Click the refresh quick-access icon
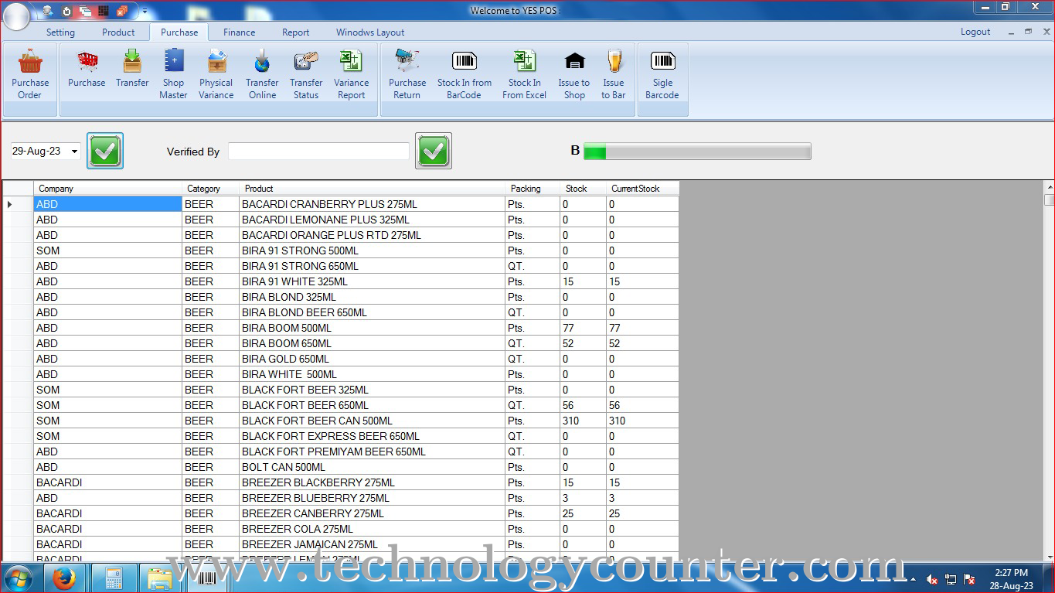 (x=66, y=11)
